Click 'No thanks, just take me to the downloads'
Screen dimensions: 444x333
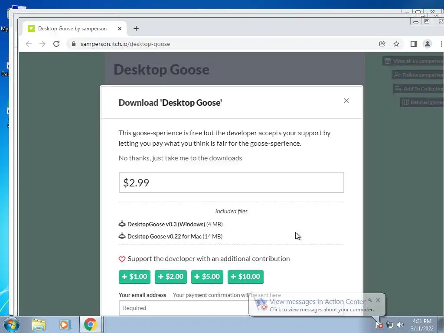pos(180,158)
